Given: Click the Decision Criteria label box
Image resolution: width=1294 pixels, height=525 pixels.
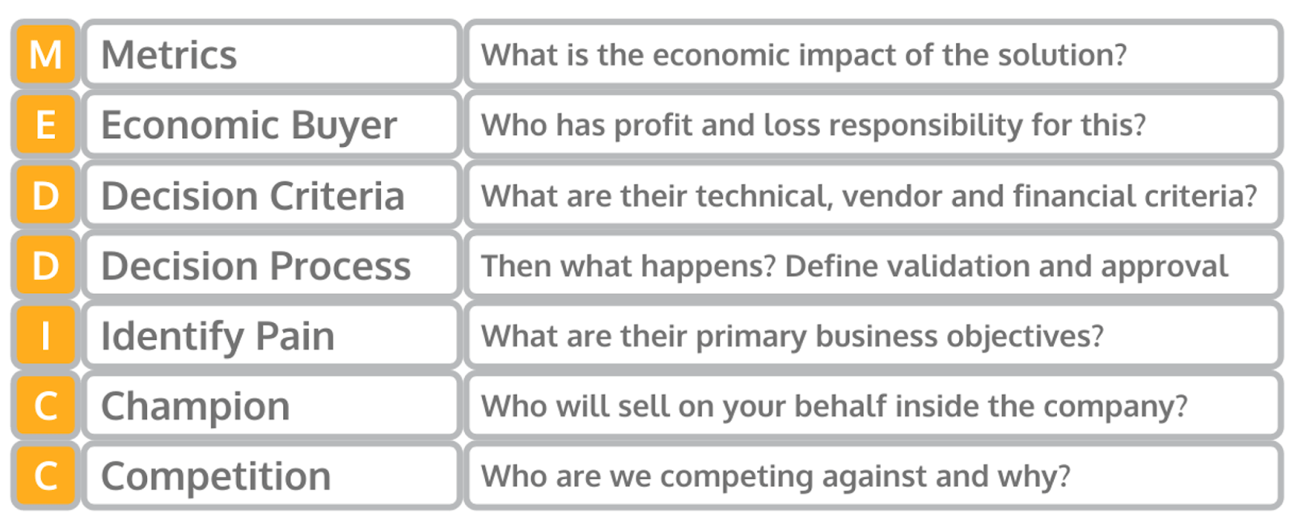Looking at the screenshot, I should (272, 195).
